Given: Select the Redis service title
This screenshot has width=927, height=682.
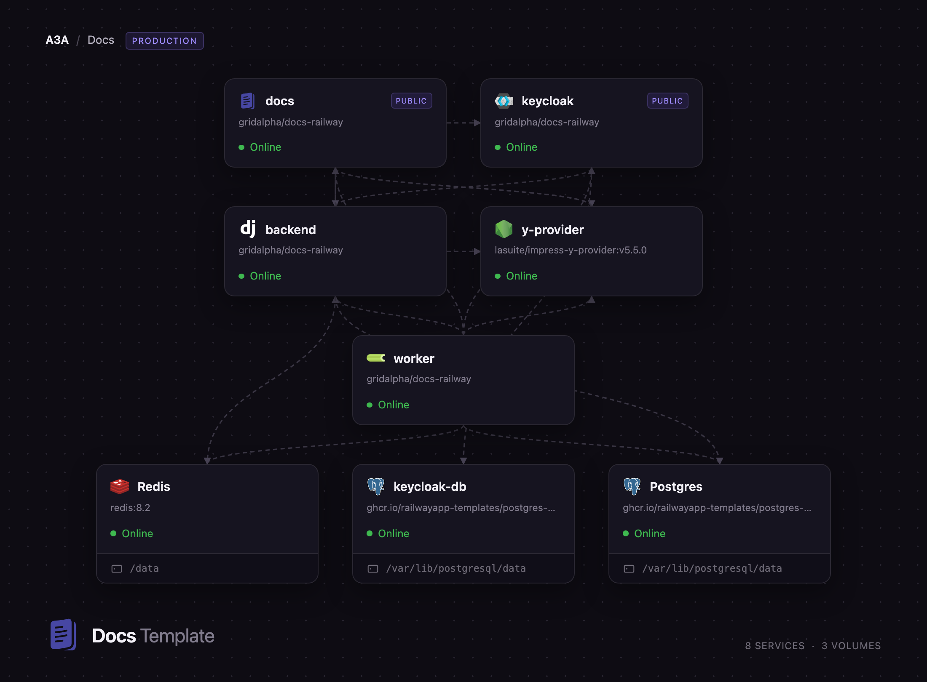Looking at the screenshot, I should pos(154,487).
